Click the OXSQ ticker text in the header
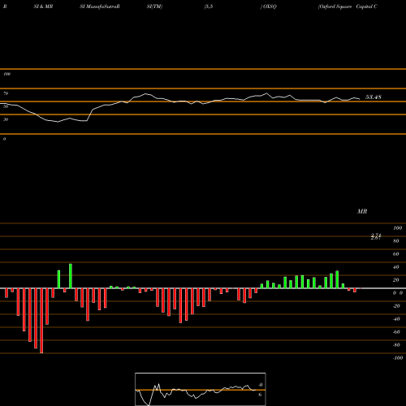Image resolution: width=406 pixels, height=406 pixels. point(269,6)
